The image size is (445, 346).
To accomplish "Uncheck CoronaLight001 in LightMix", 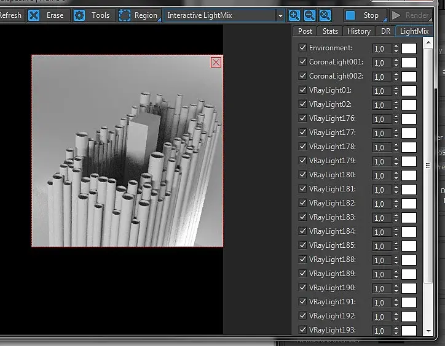I will (302, 61).
